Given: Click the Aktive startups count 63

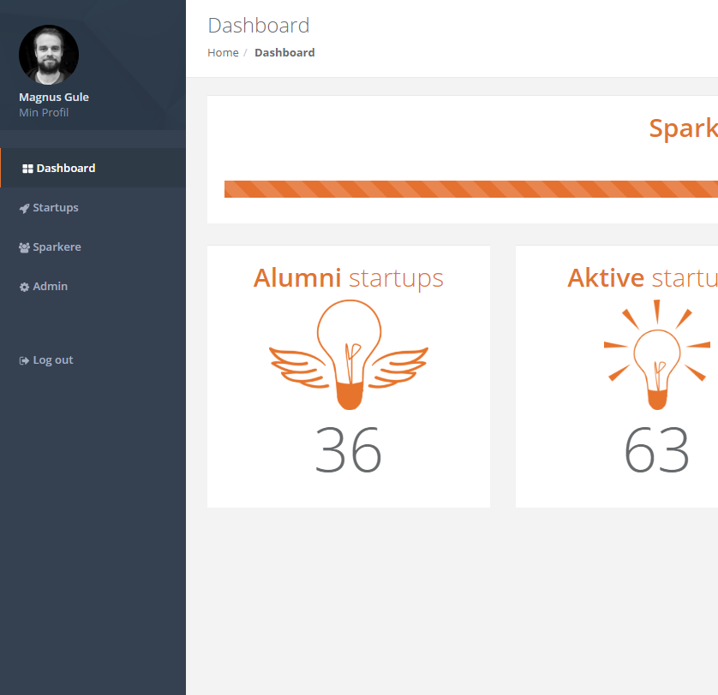Looking at the screenshot, I should (656, 450).
